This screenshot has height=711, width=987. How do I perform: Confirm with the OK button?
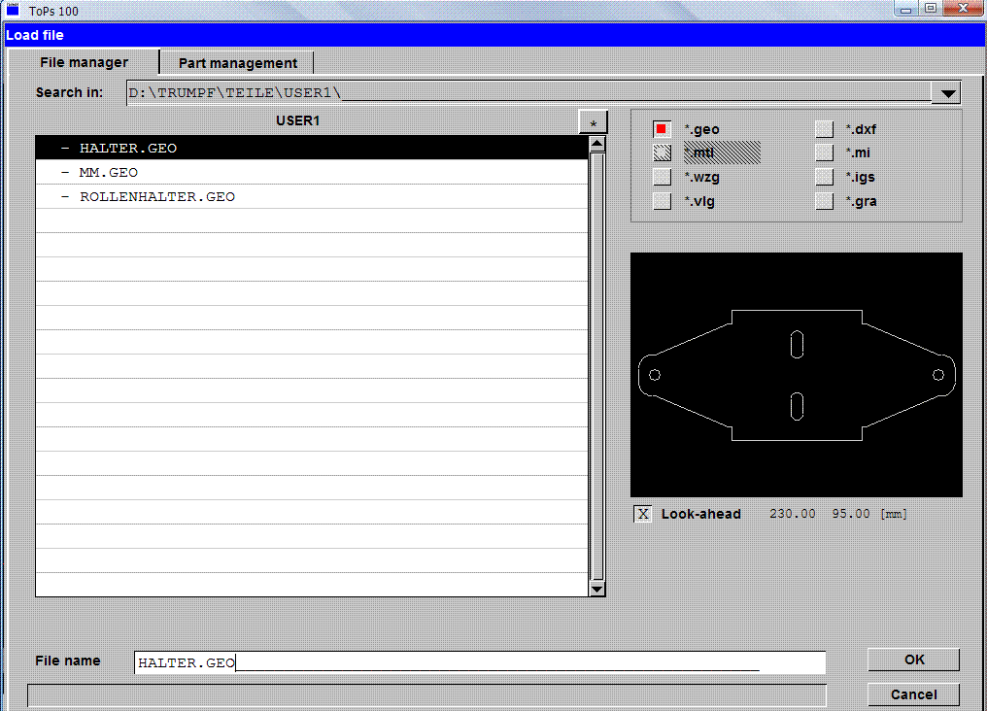pyautogui.click(x=914, y=660)
